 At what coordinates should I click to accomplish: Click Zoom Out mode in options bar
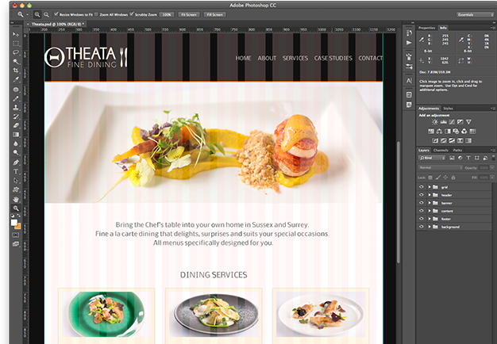point(46,14)
